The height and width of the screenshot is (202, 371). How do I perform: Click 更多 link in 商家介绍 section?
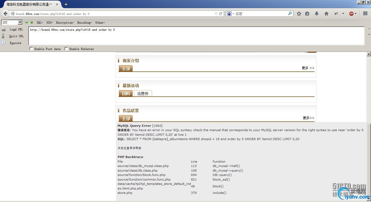point(308,68)
